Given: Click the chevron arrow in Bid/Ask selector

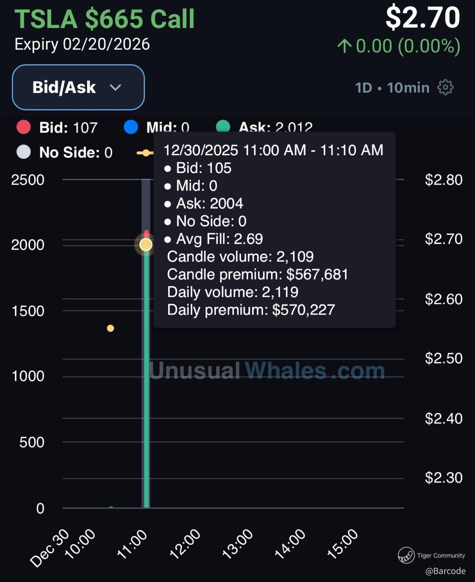Looking at the screenshot, I should click(x=115, y=87).
